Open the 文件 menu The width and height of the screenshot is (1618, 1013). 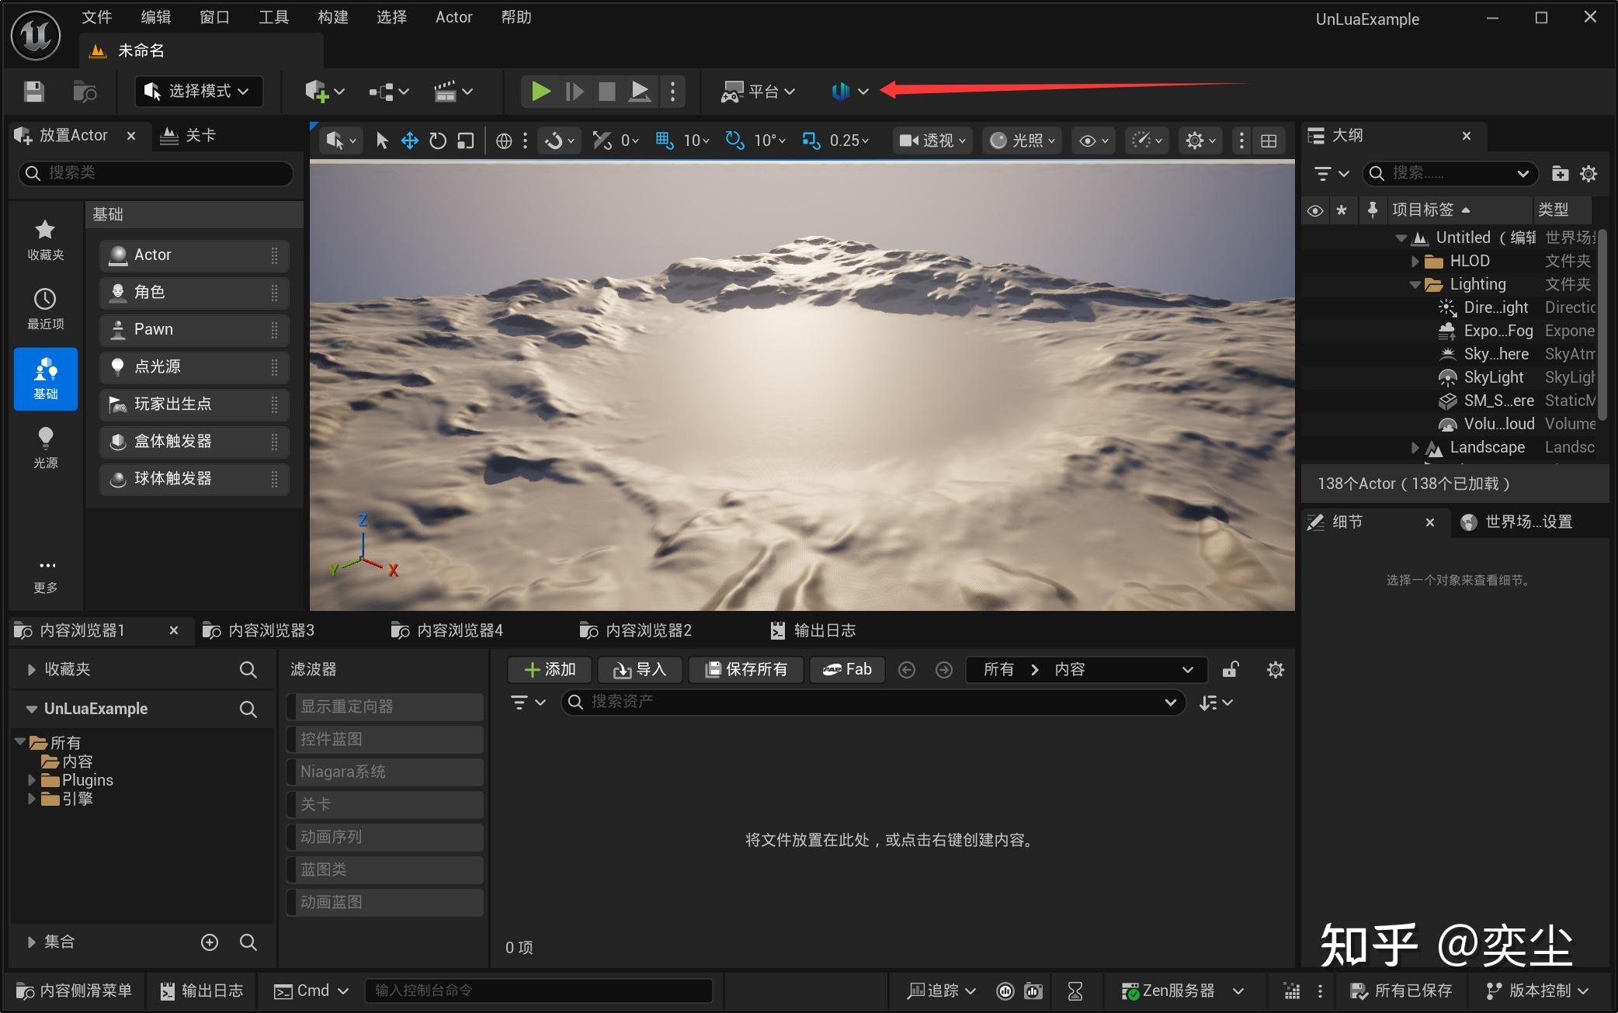[x=97, y=17]
